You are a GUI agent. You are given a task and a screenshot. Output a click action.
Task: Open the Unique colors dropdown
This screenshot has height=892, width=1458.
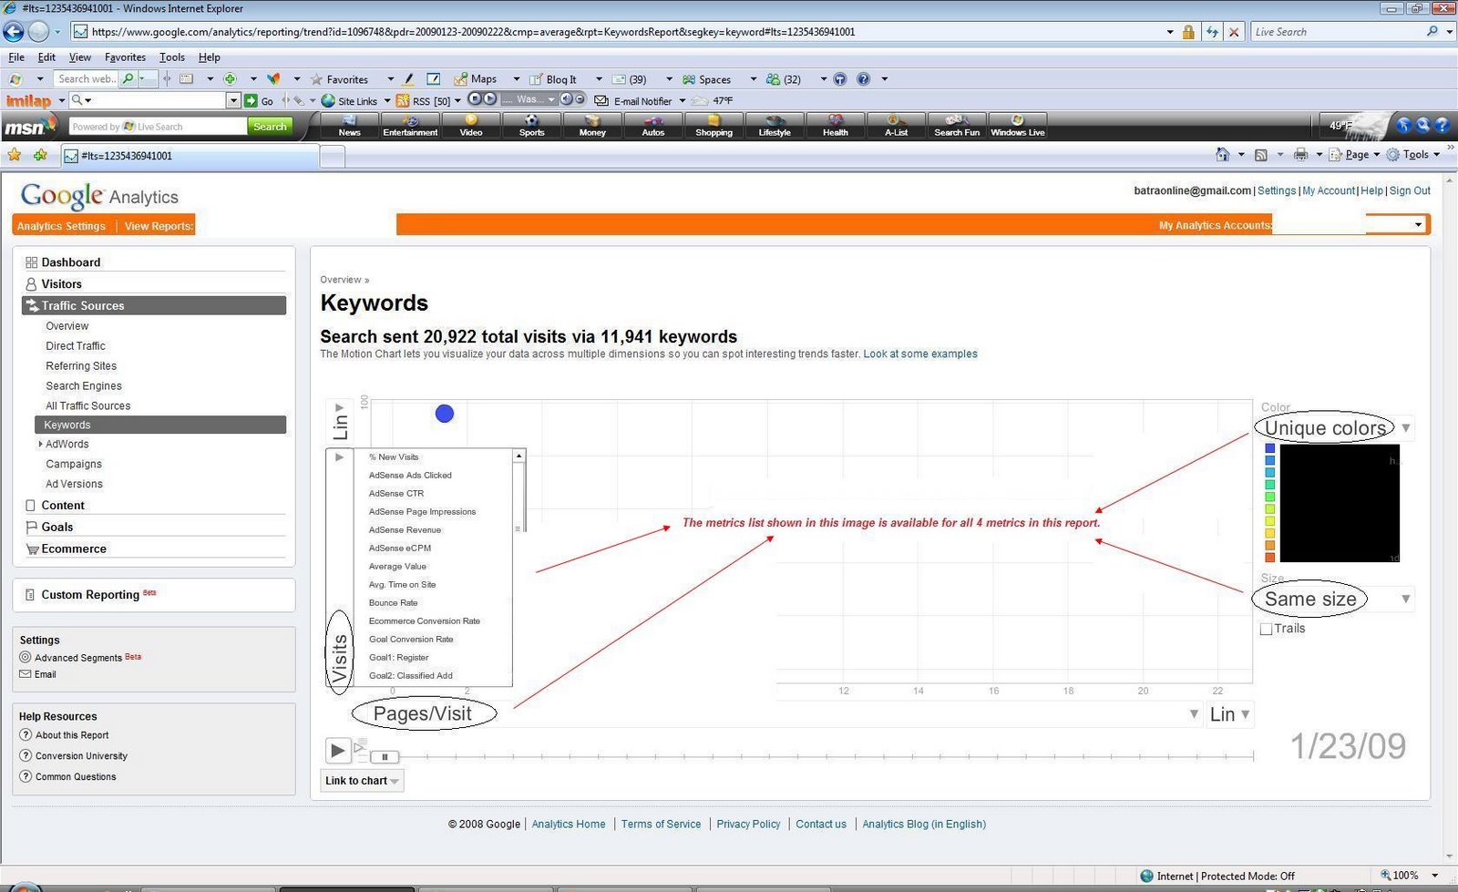click(1406, 428)
